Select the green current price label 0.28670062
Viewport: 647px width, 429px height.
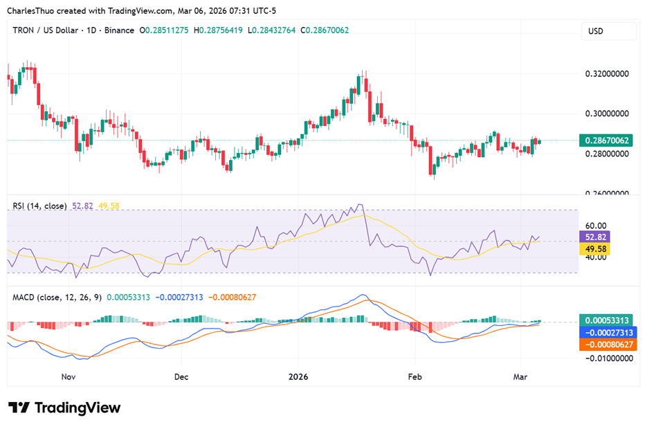[x=607, y=140]
